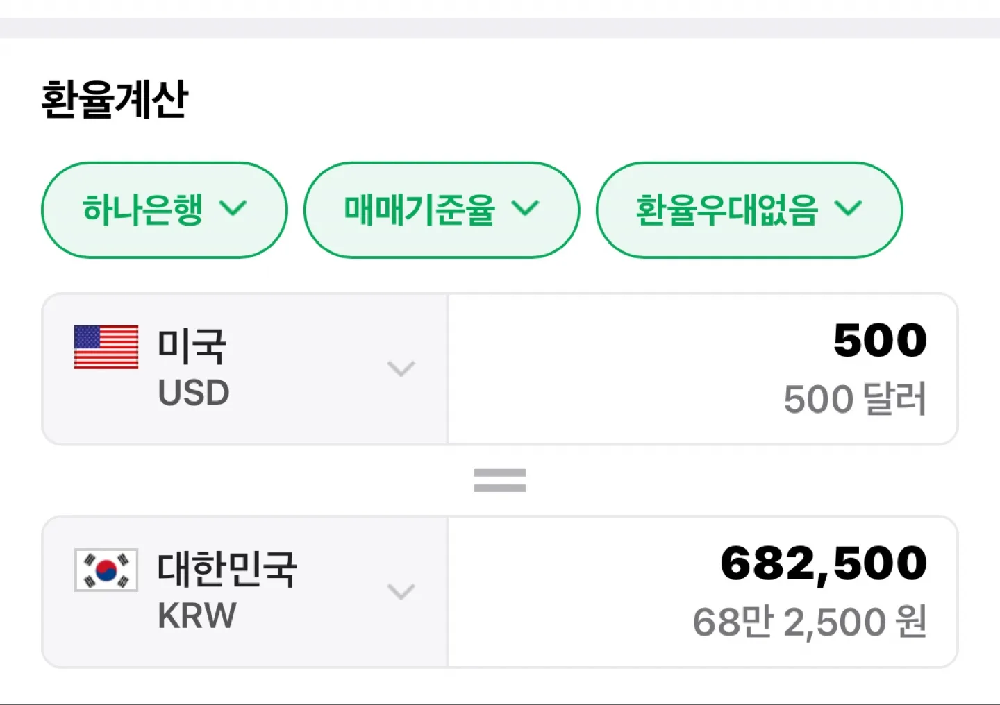Click the equals sign between currency rows
Screen dimensions: 1000x705
pyautogui.click(x=500, y=480)
